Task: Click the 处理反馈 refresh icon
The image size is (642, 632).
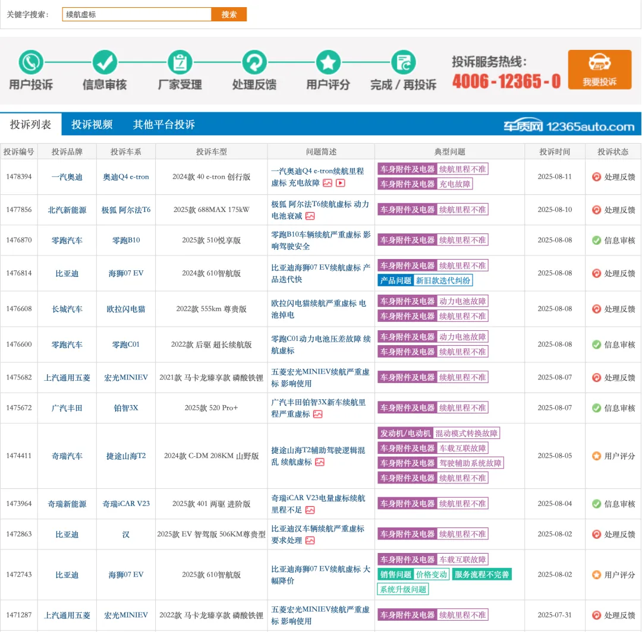Action: [254, 62]
